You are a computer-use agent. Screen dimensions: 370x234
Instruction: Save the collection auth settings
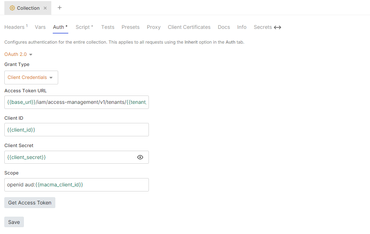click(x=14, y=222)
